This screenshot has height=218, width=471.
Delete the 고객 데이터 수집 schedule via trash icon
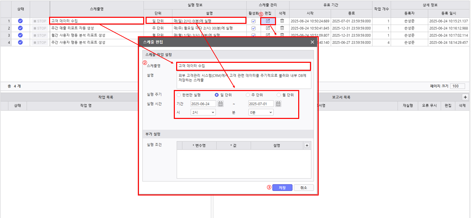pyautogui.click(x=282, y=21)
